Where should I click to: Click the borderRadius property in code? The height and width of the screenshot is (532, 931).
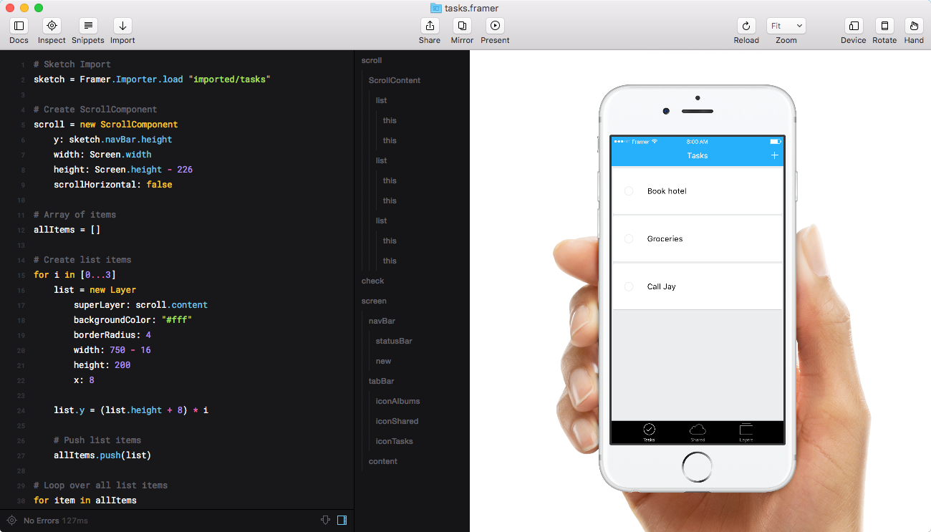pos(105,335)
